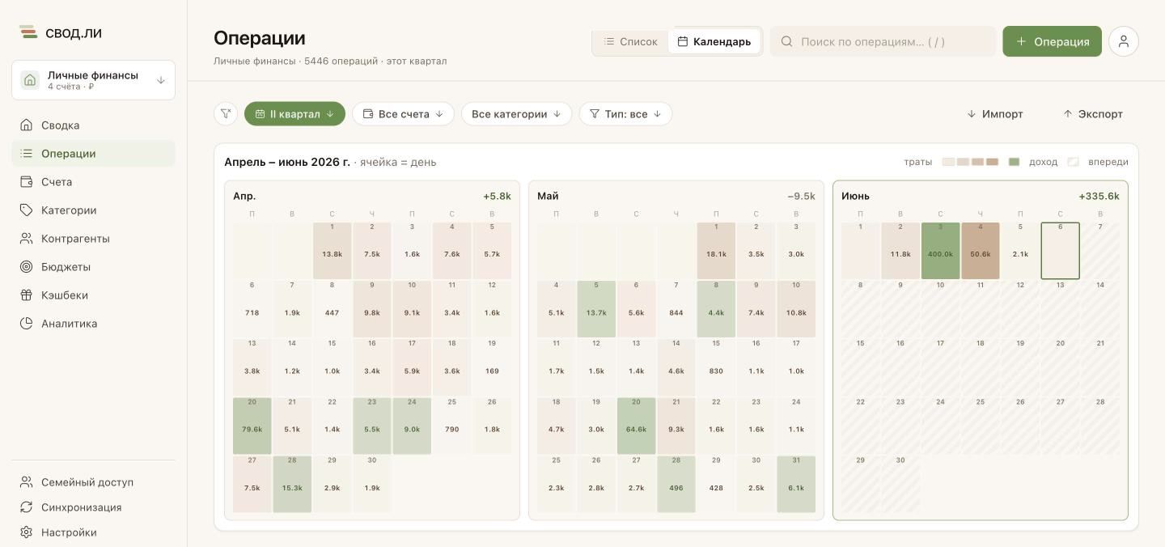Focus the Поиск по операциям search field
Screen dimensions: 1165x547
coord(883,41)
